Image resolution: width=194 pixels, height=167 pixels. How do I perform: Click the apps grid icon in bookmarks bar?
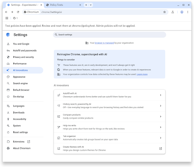(7, 18)
